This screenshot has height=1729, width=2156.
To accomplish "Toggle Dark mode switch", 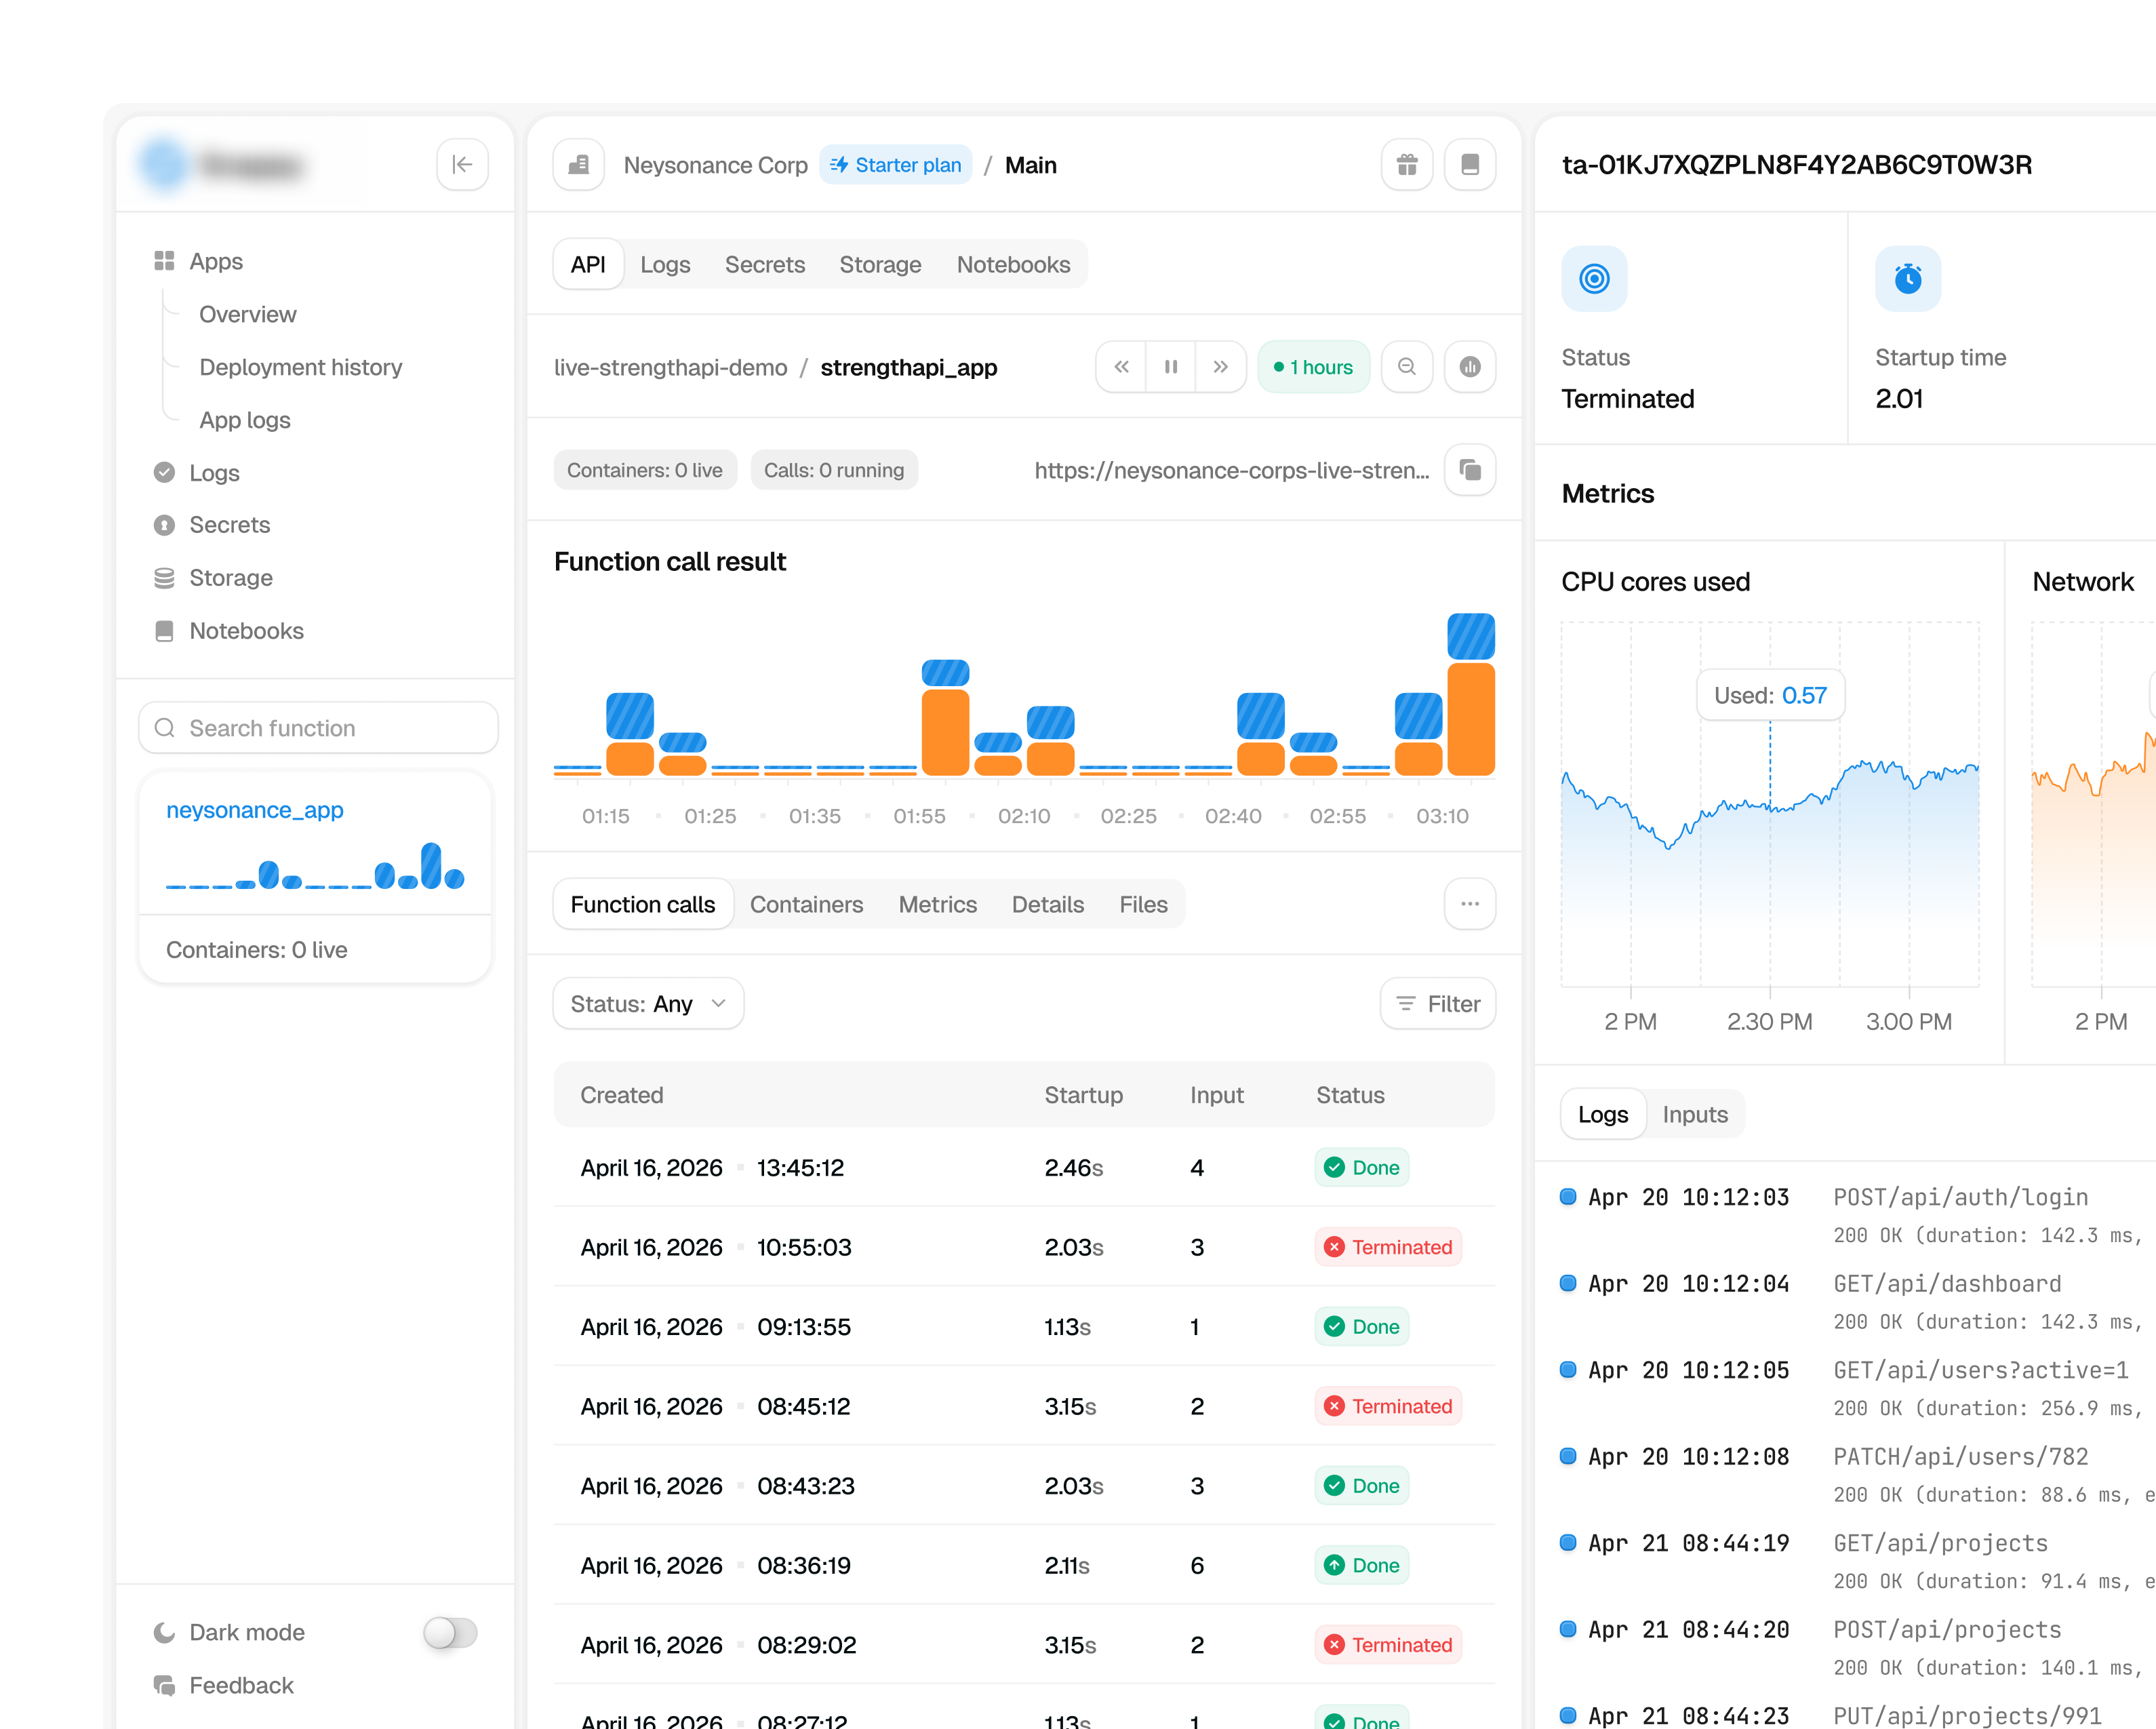I will (450, 1632).
